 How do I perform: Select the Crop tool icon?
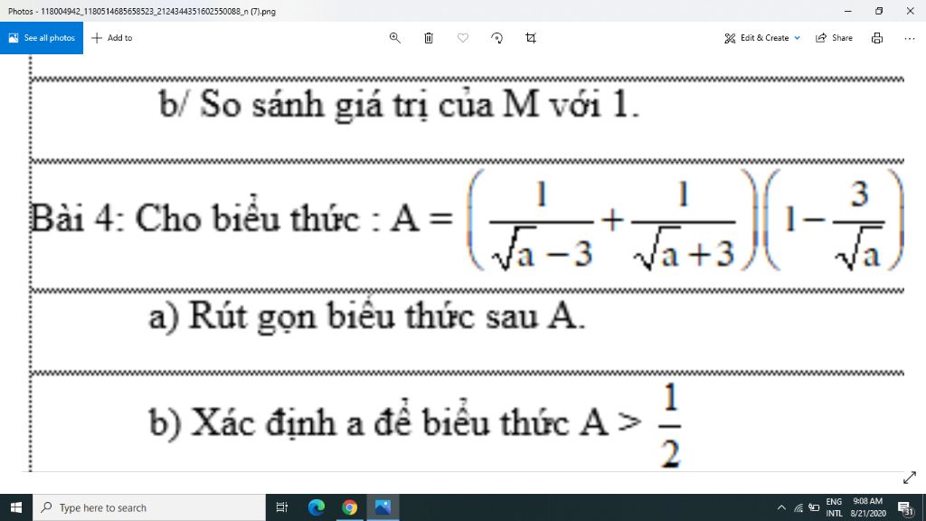pos(531,38)
